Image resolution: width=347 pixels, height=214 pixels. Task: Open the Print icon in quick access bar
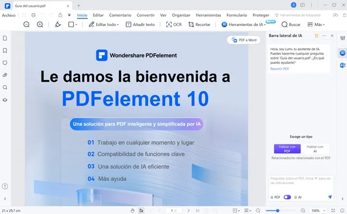[x=34, y=15]
